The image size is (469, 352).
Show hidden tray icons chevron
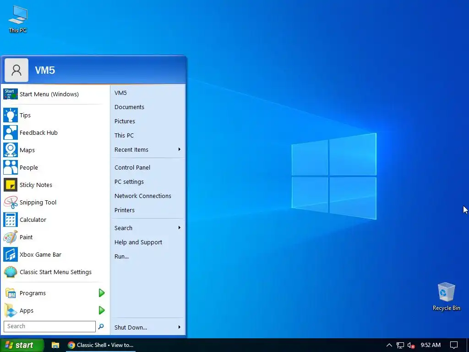(x=389, y=345)
